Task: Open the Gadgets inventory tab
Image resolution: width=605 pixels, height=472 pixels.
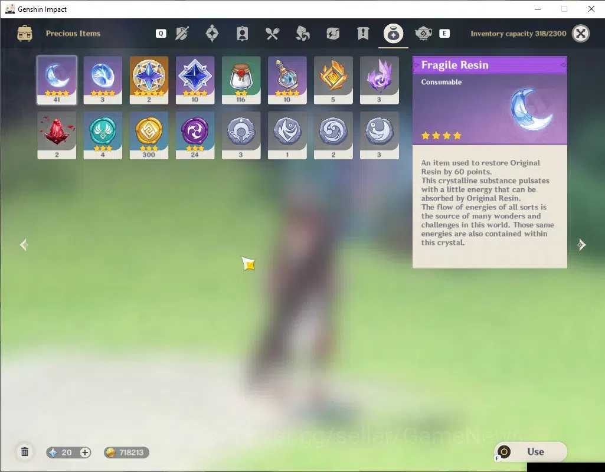Action: pos(332,34)
